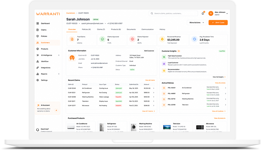Click the Refrigerator product thumbnail

pos(102,127)
